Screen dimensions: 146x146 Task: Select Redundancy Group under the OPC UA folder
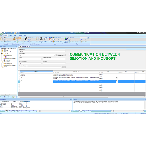pos(10,58)
